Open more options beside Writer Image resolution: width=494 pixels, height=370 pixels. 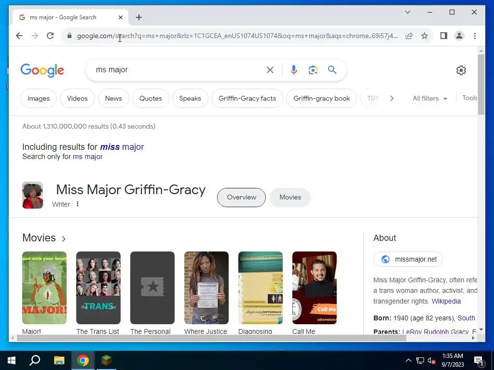(x=78, y=204)
